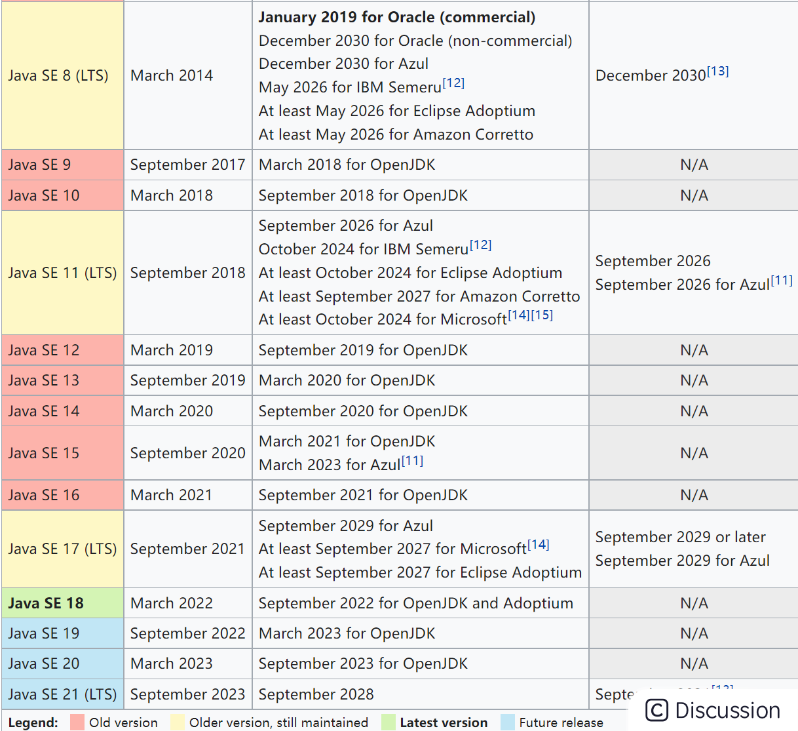This screenshot has width=798, height=731.
Task: Click the March 2019 release date
Action: (172, 350)
